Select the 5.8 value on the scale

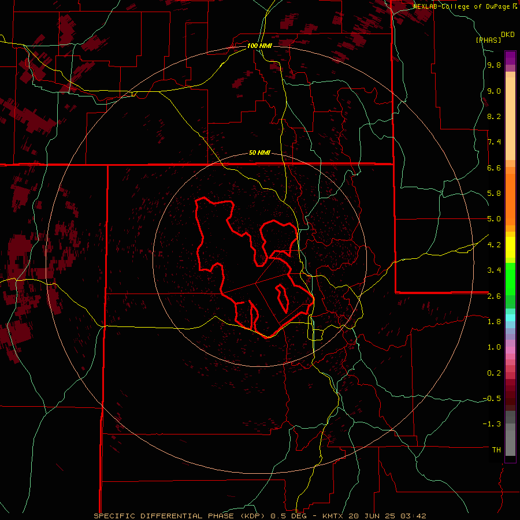pos(494,194)
